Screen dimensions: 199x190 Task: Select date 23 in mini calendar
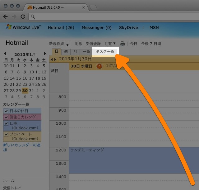[x=25, y=84]
